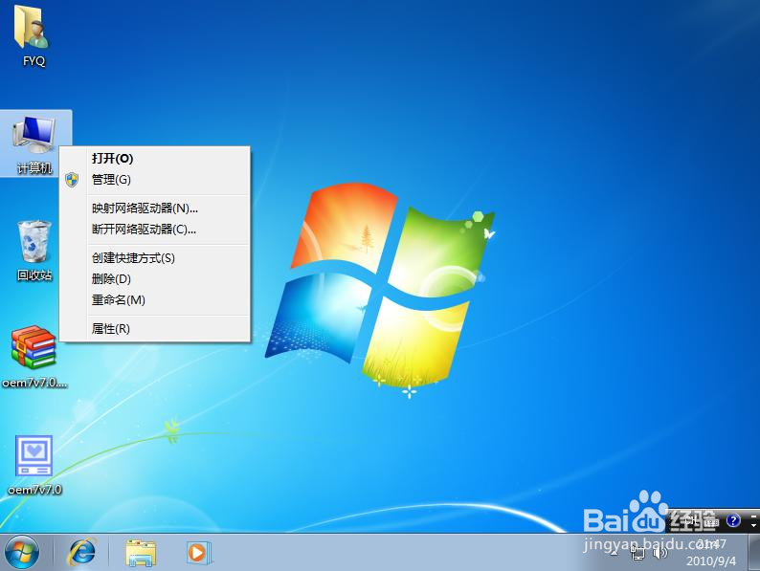This screenshot has width=760, height=571.
Task: Choose 管理(G) from the context menu
Action: pyautogui.click(x=154, y=180)
